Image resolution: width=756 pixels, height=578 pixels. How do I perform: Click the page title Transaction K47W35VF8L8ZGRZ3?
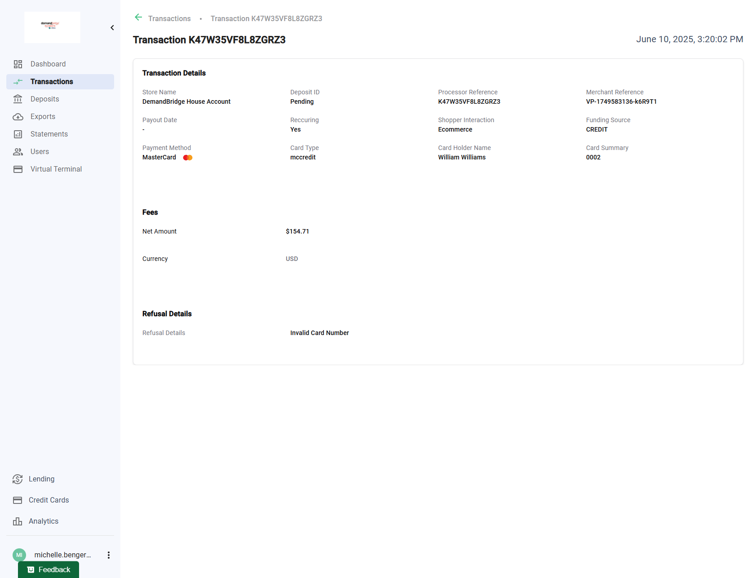click(209, 40)
